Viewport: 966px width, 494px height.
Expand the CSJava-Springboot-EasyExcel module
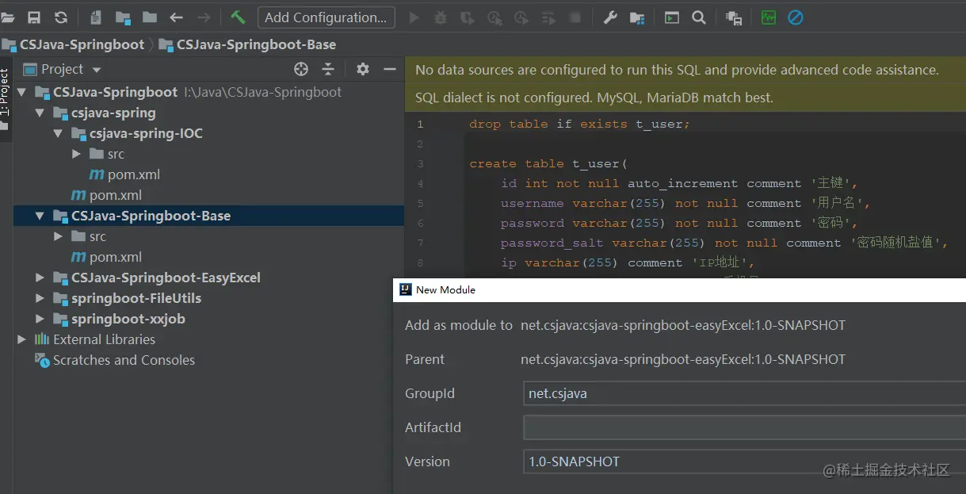pos(40,278)
